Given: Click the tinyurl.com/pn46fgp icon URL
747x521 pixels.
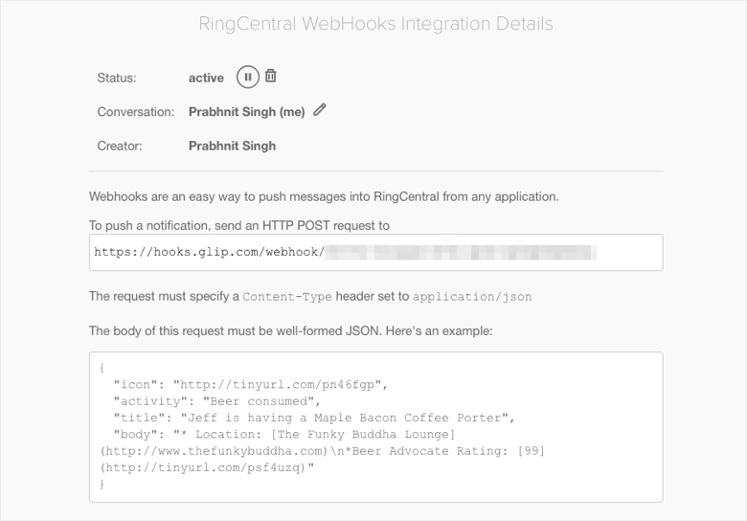Looking at the screenshot, I should (279, 384).
